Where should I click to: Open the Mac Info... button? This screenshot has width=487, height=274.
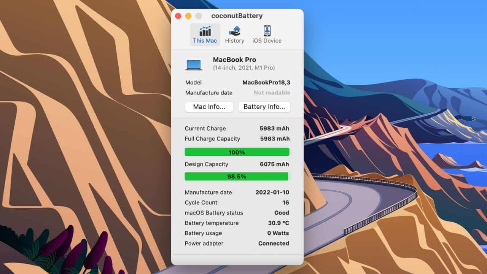tap(209, 107)
